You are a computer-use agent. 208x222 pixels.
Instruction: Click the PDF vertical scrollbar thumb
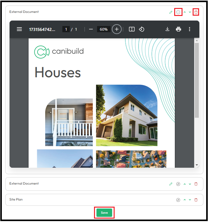197,80
